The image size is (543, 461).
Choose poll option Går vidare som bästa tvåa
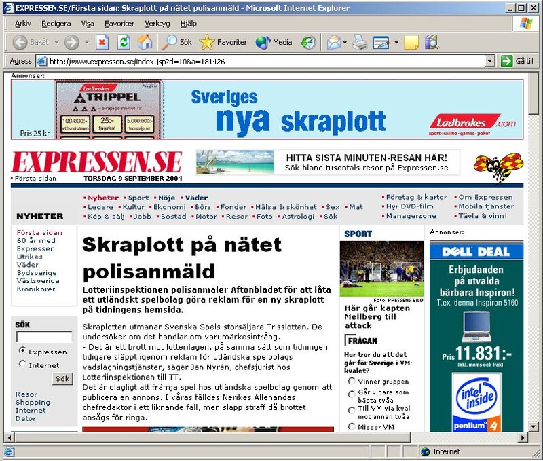pyautogui.click(x=352, y=394)
